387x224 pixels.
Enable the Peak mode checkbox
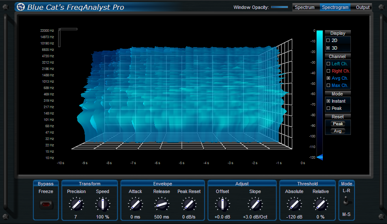(x=328, y=108)
